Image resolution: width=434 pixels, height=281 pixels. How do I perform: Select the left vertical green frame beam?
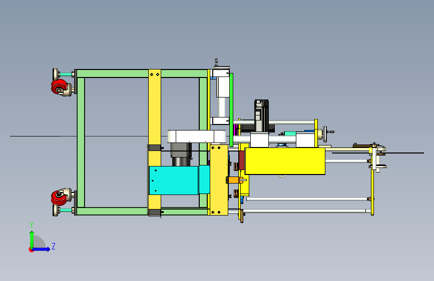81,142
